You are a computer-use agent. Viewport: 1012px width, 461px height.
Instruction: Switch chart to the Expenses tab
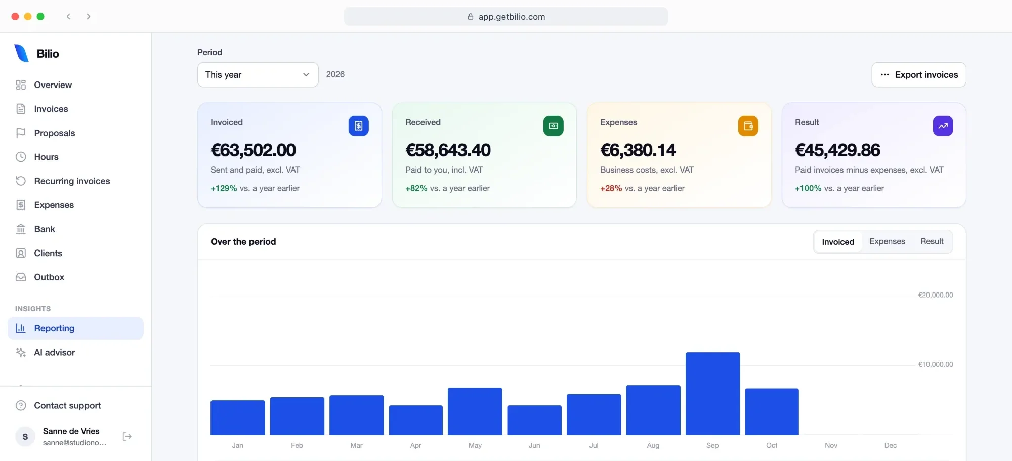(887, 241)
